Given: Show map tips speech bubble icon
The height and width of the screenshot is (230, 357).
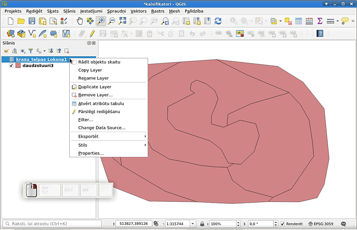Looking at the screenshot, I should 345,21.
